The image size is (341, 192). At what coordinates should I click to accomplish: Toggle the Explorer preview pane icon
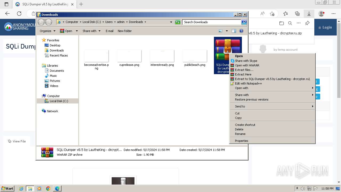click(234, 31)
